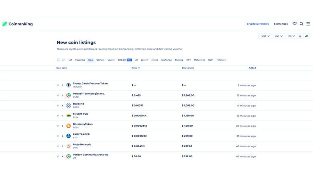Screen dimensions: 313x192
Task: Expand the +12 more categories
Action: pos(221,60)
